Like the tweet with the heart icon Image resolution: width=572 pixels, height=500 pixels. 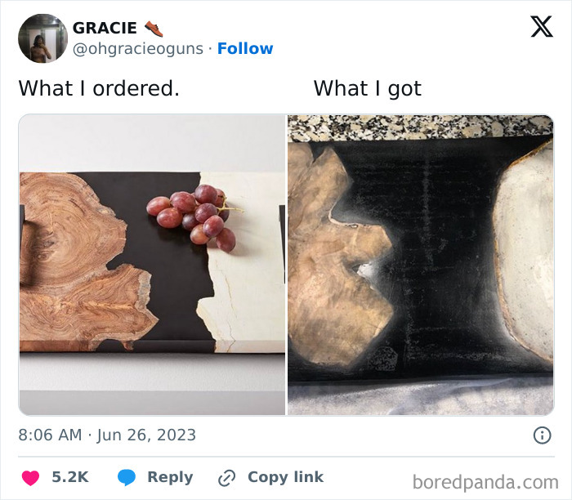30,478
